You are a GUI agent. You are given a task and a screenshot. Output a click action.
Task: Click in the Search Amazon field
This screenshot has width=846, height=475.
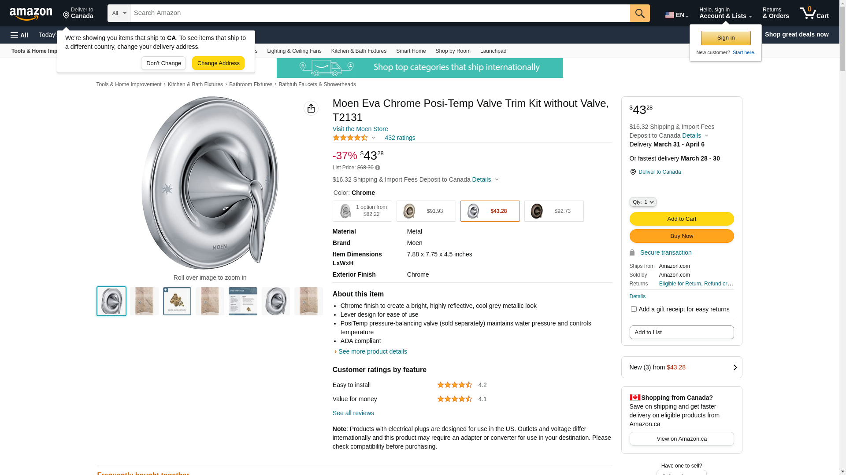click(x=380, y=13)
